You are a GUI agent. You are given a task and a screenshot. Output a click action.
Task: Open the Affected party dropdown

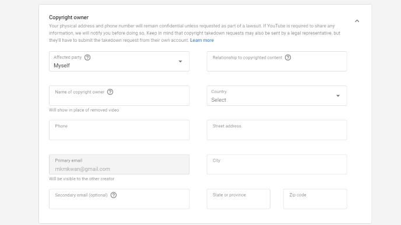tap(119, 61)
